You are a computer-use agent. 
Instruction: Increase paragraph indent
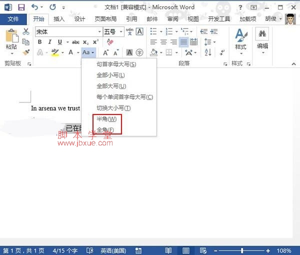tap(213, 31)
